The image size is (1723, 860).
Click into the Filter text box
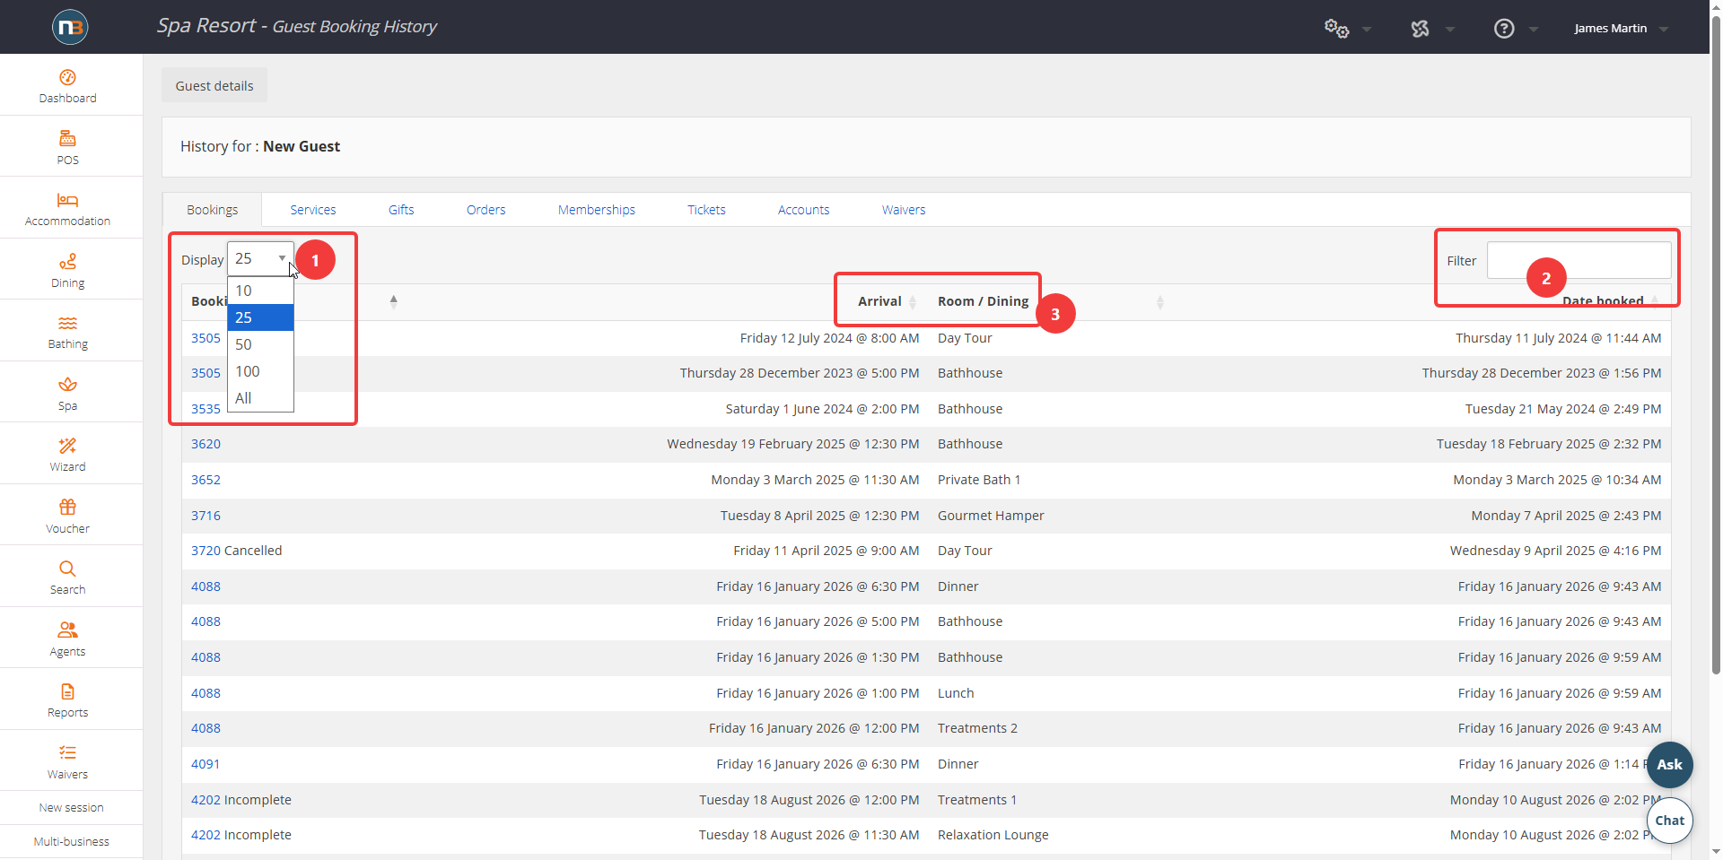1579,260
